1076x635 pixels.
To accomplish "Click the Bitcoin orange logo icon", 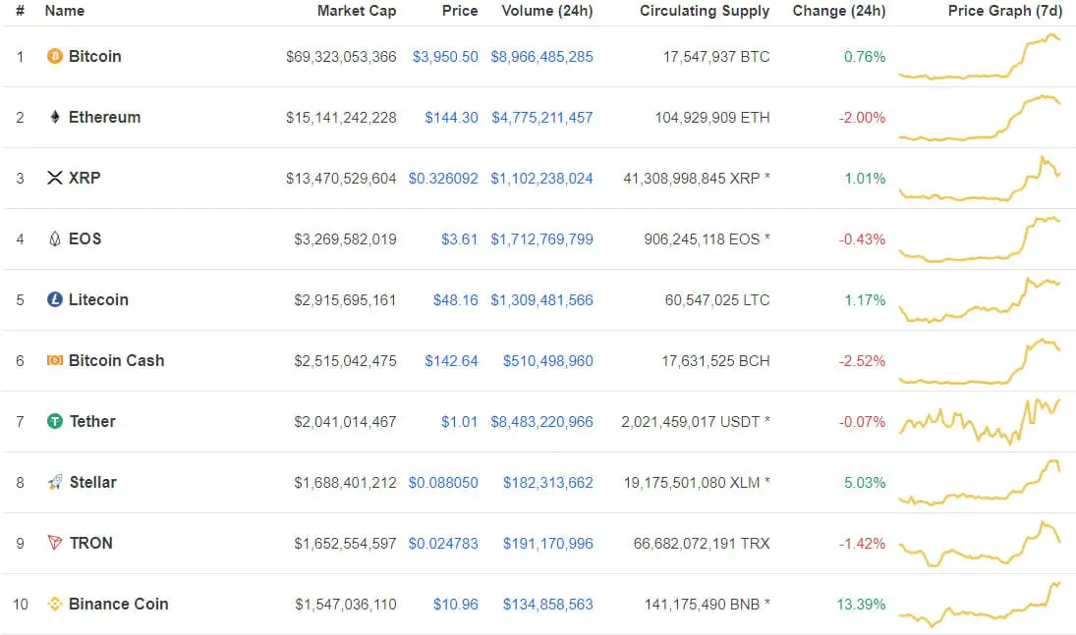I will pyautogui.click(x=55, y=56).
